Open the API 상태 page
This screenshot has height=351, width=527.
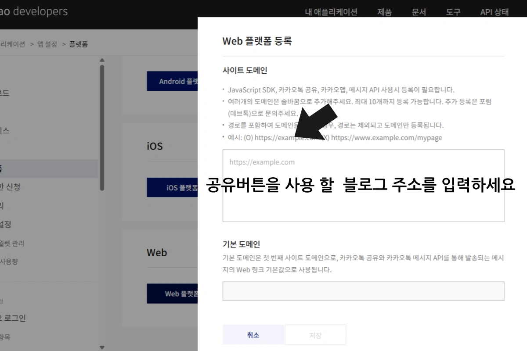pyautogui.click(x=494, y=12)
